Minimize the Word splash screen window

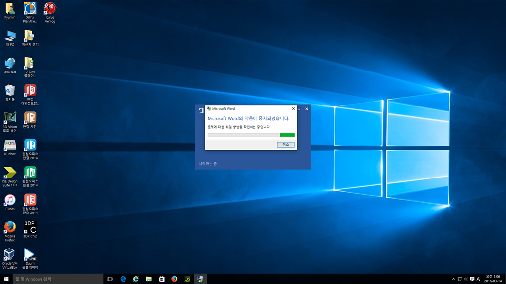click(x=299, y=109)
